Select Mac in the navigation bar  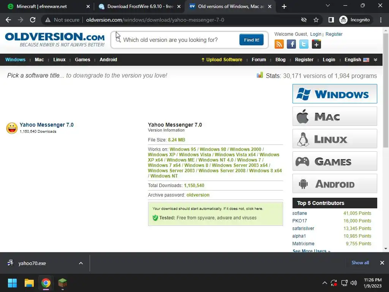39,60
